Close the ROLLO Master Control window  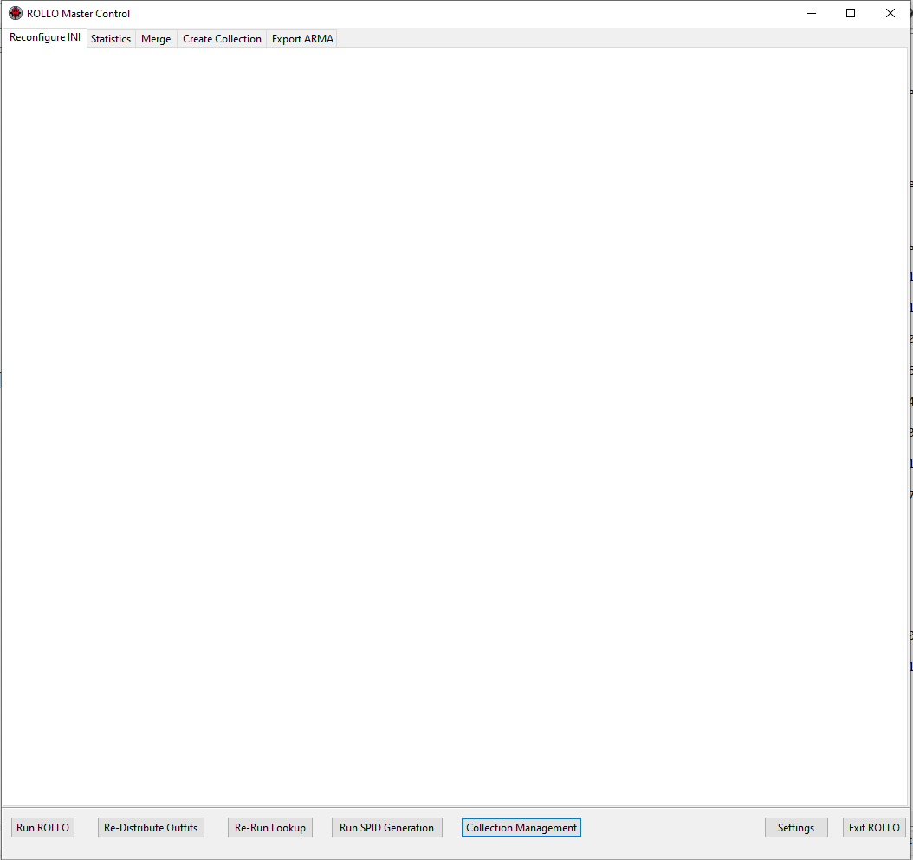tap(890, 13)
